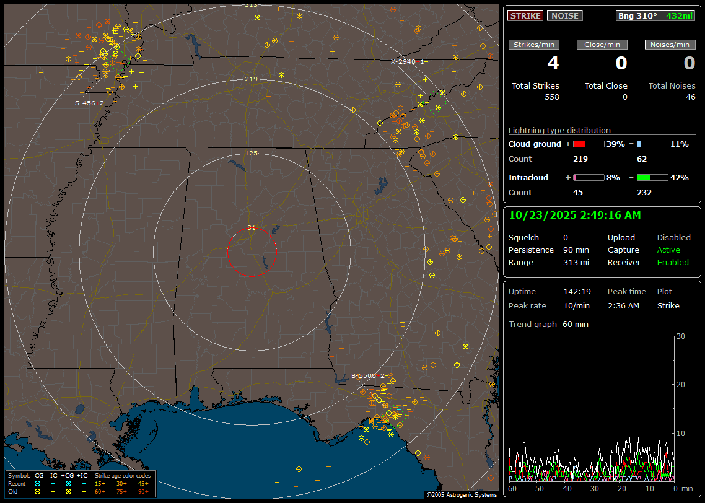Click the gray NOISE indicator button
This screenshot has height=503, width=705.
(x=564, y=15)
